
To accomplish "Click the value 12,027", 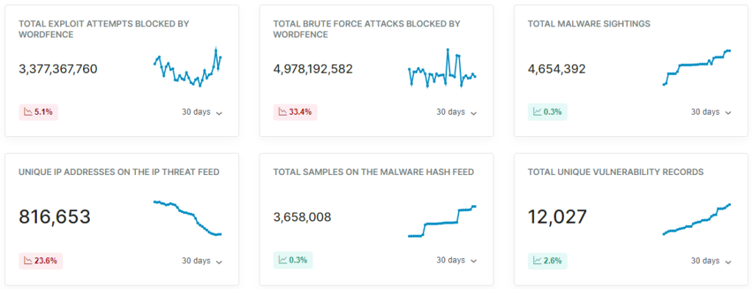I will (557, 217).
